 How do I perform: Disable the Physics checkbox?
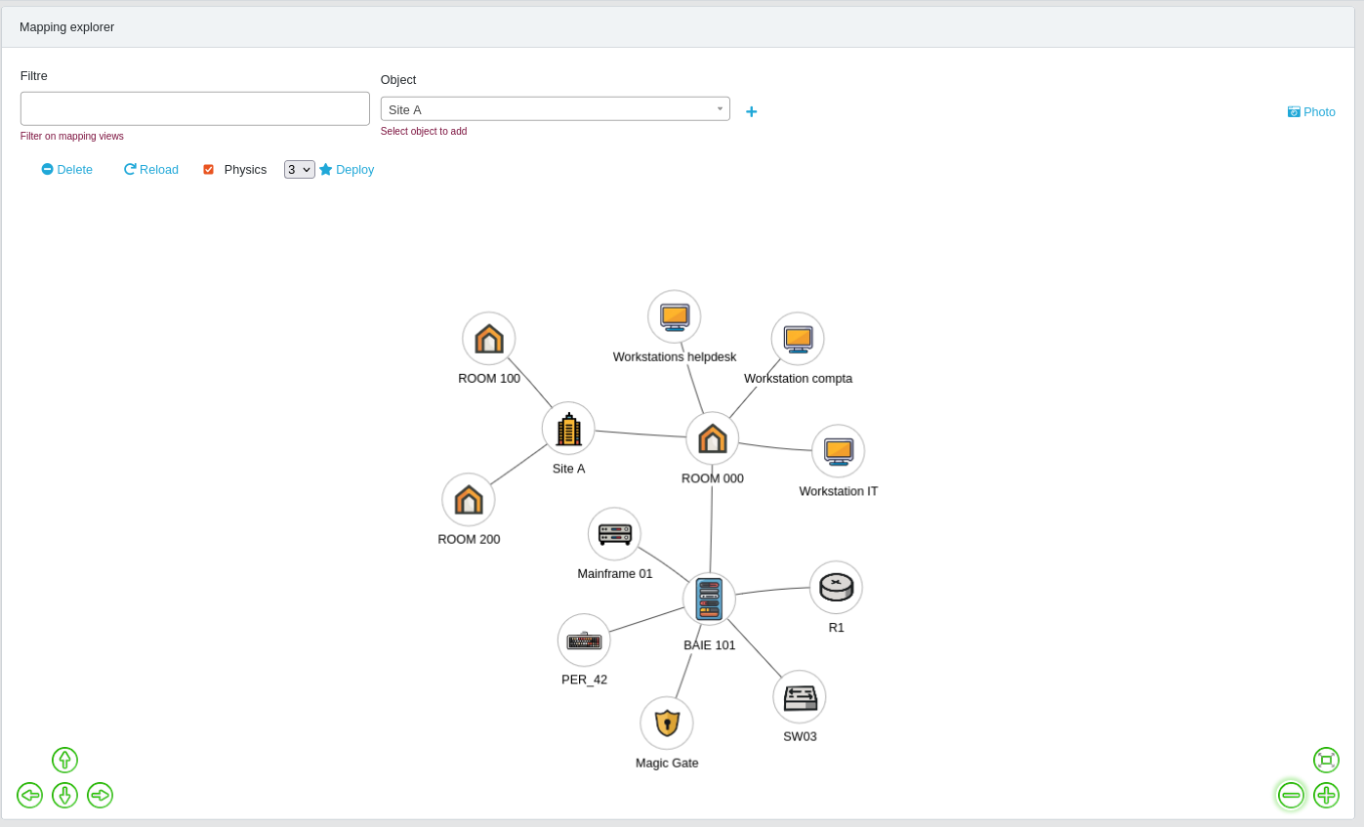(208, 169)
